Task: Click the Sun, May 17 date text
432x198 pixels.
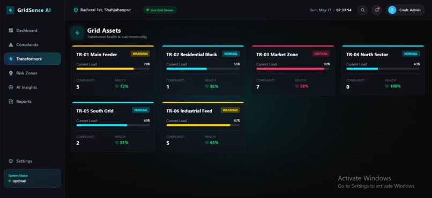Action: (321, 10)
